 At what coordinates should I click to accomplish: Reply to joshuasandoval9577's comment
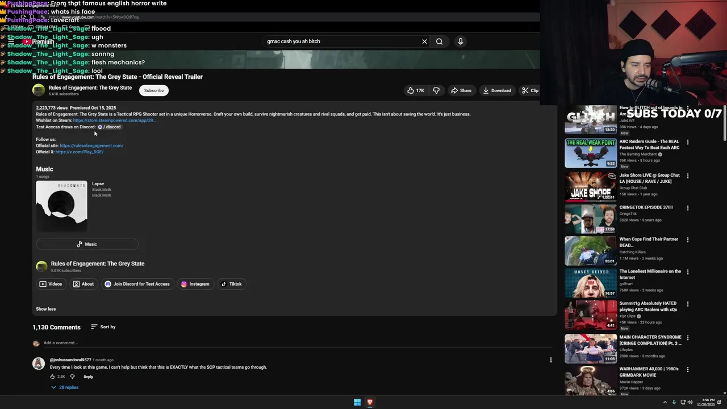(88, 377)
